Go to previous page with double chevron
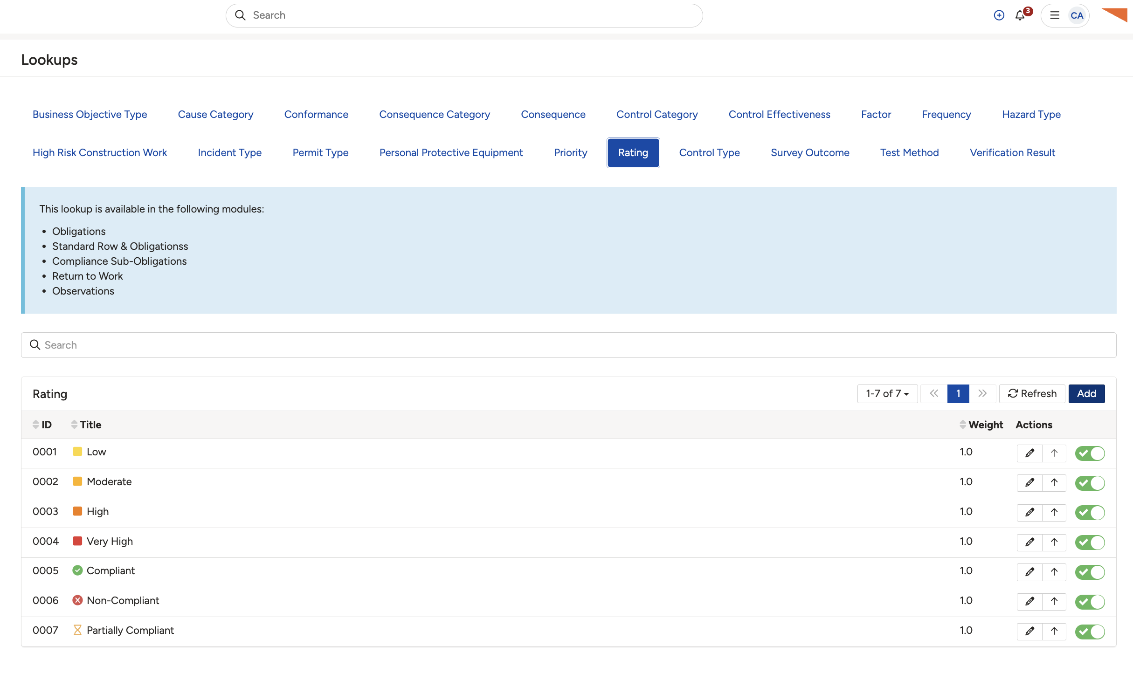Screen dimensions: 1133x673 [x=934, y=394]
